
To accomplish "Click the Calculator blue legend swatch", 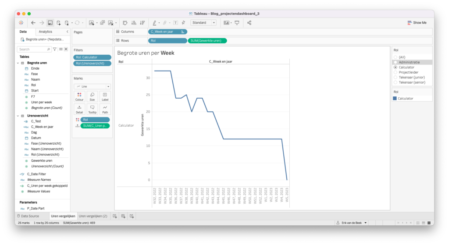I will point(396,99).
